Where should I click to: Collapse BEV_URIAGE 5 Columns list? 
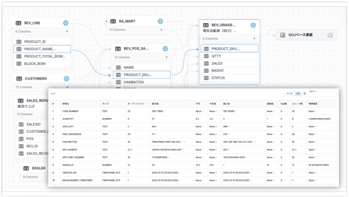pos(254,39)
